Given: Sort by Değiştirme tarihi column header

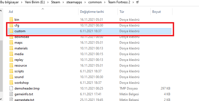Looking at the screenshot, I should [x=98, y=12].
